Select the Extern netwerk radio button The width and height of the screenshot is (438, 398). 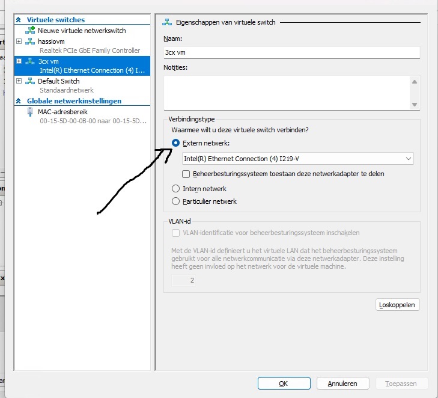point(176,143)
